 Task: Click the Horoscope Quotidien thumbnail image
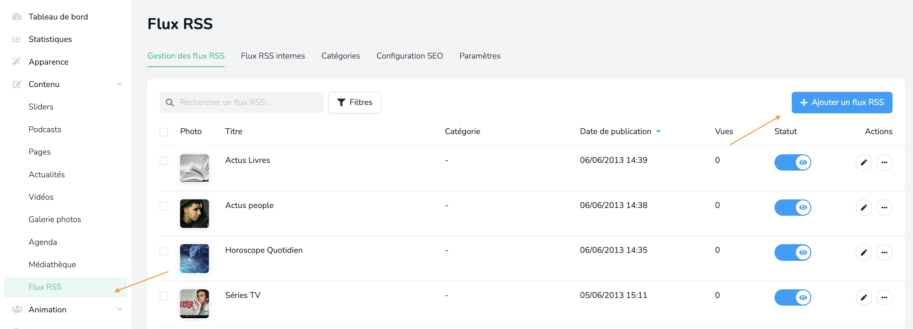[x=194, y=259]
